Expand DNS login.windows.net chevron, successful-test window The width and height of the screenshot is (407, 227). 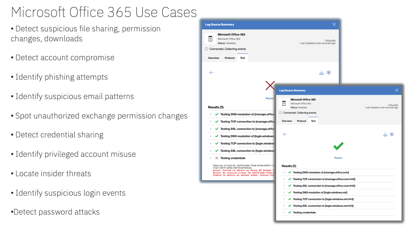[x=284, y=193]
